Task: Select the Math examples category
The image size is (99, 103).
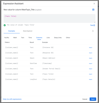Action: (x=15, y=38)
